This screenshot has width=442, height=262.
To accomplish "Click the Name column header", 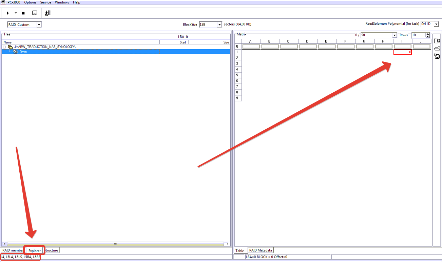I will [x=81, y=42].
